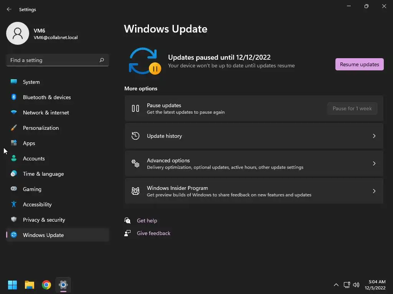Click the network tray icon
The height and width of the screenshot is (294, 393).
(x=347, y=285)
